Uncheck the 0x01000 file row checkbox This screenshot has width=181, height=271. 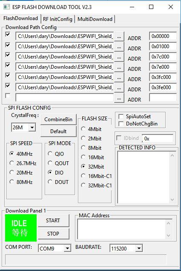pos(8,45)
